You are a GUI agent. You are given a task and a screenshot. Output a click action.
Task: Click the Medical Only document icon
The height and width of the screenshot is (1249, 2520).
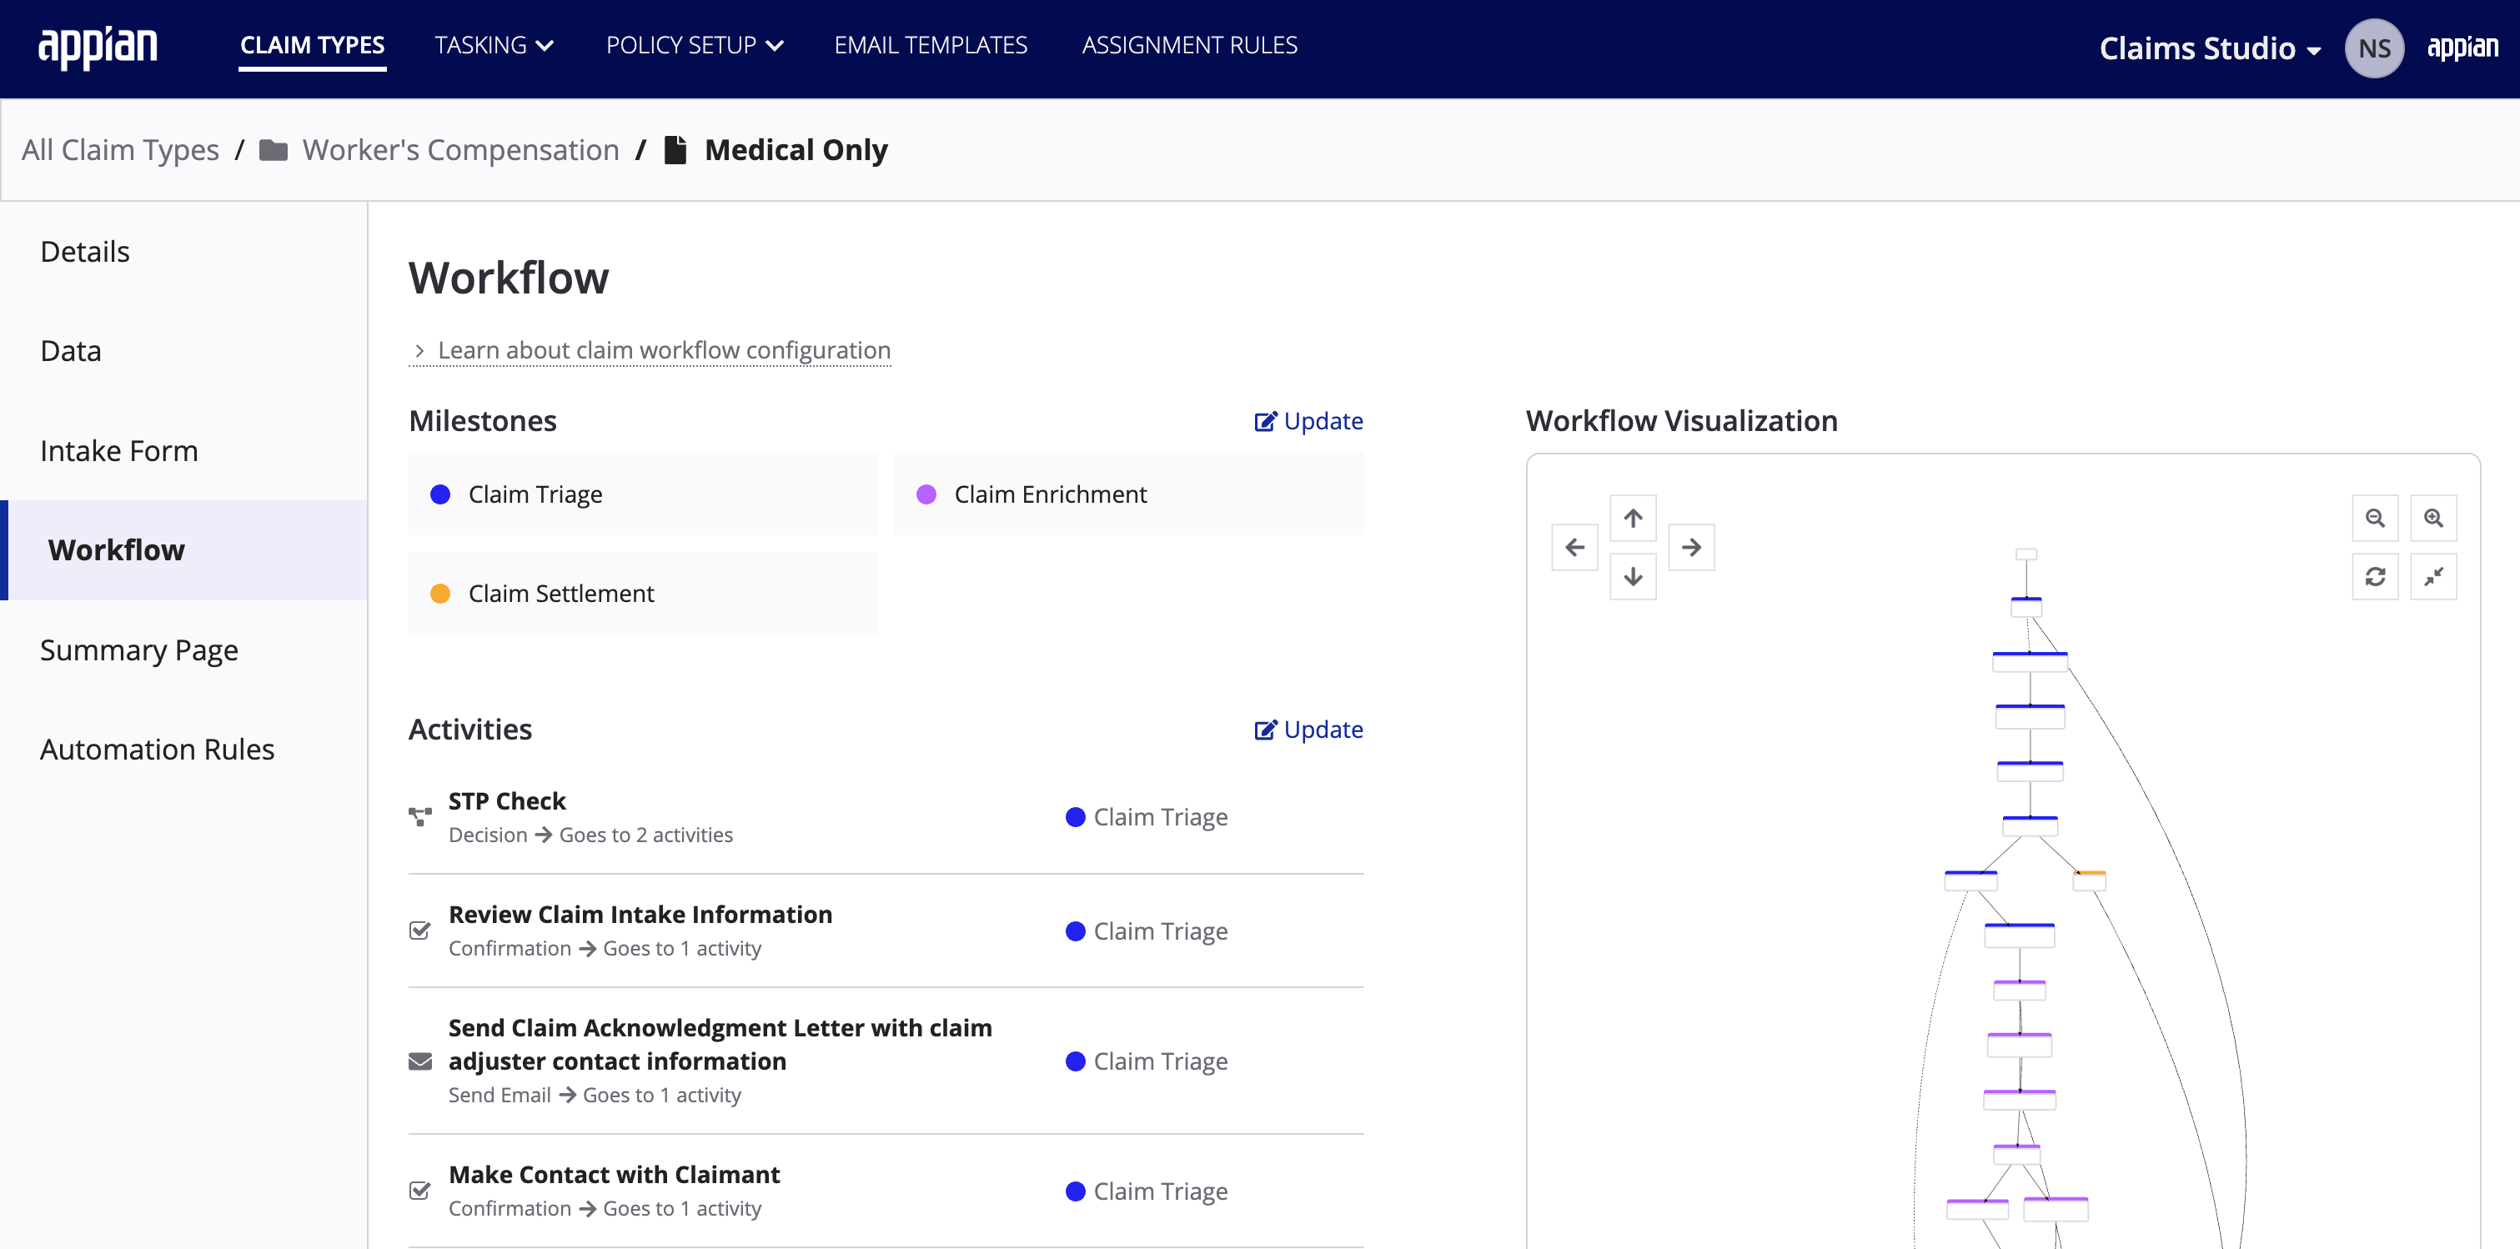675,149
